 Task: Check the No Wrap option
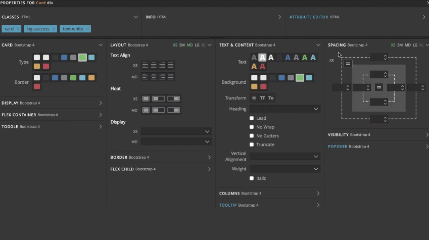pyautogui.click(x=252, y=127)
